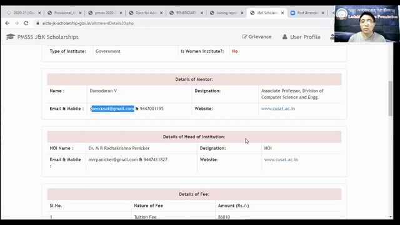Click PMSSS J&K Scholarships site title
The width and height of the screenshot is (400, 225).
click(x=48, y=37)
